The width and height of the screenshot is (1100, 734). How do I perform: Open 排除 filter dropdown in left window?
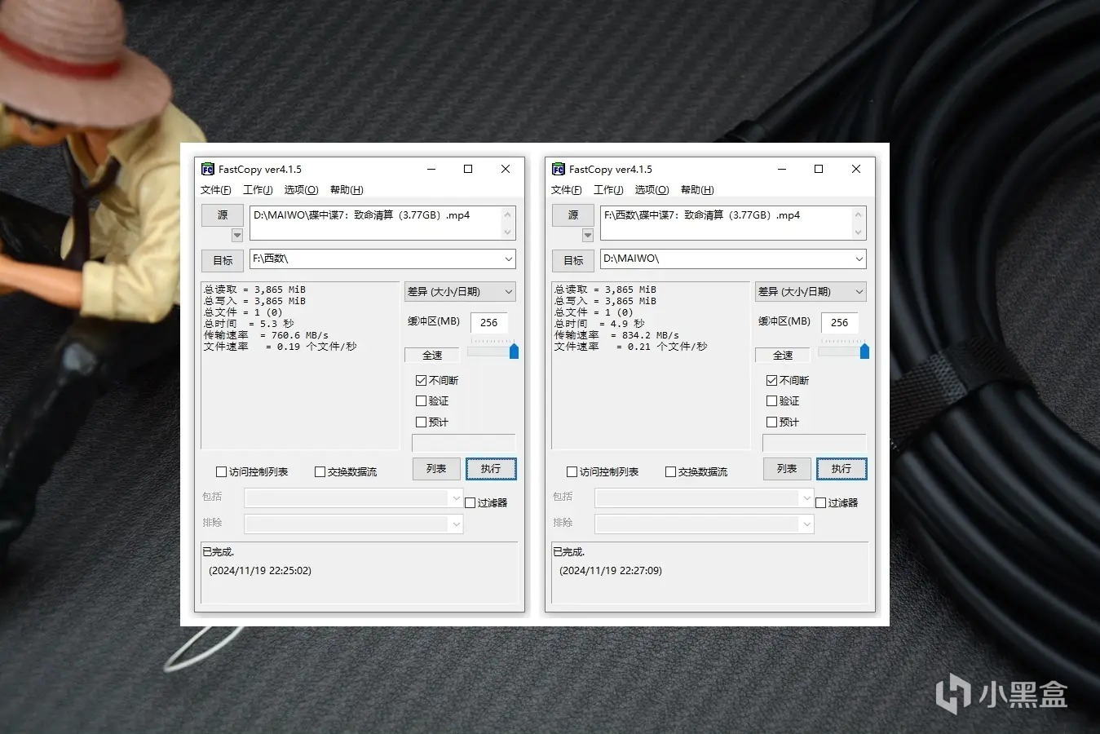pos(354,524)
